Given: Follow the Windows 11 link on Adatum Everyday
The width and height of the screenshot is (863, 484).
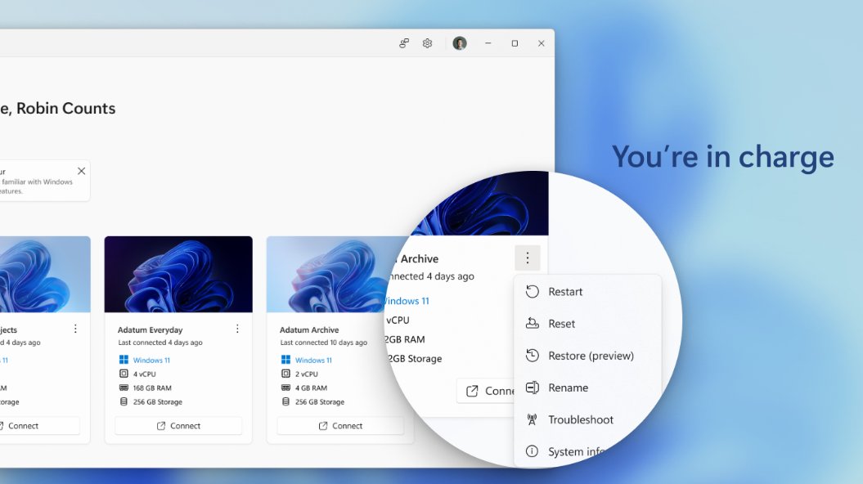Looking at the screenshot, I should pyautogui.click(x=151, y=361).
